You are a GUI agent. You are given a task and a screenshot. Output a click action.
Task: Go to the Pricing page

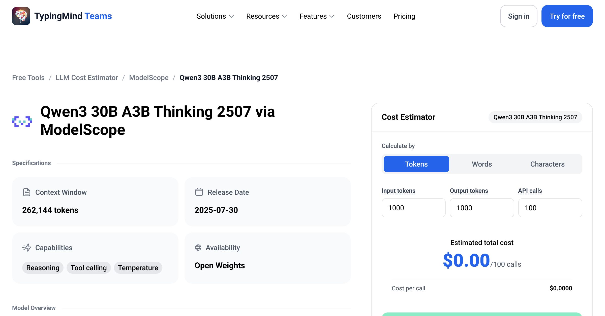click(x=404, y=16)
